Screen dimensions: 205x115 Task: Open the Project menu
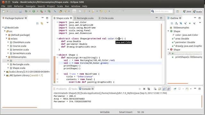pos(51,6)
